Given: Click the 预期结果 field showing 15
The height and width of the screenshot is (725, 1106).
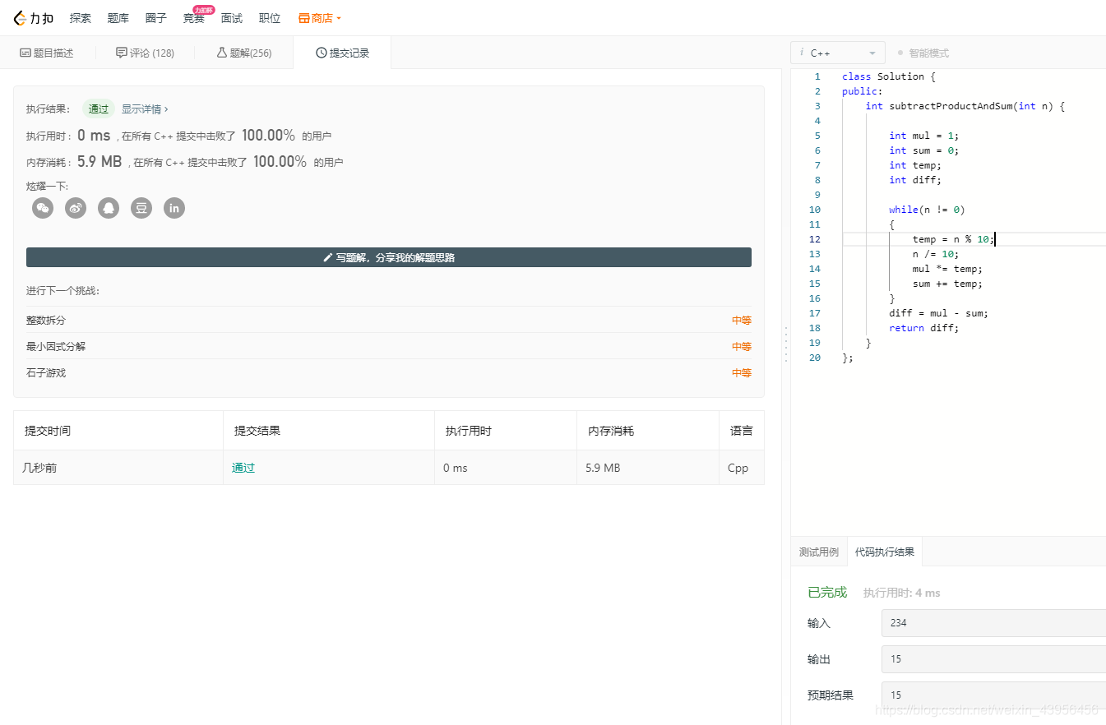Looking at the screenshot, I should 993,695.
